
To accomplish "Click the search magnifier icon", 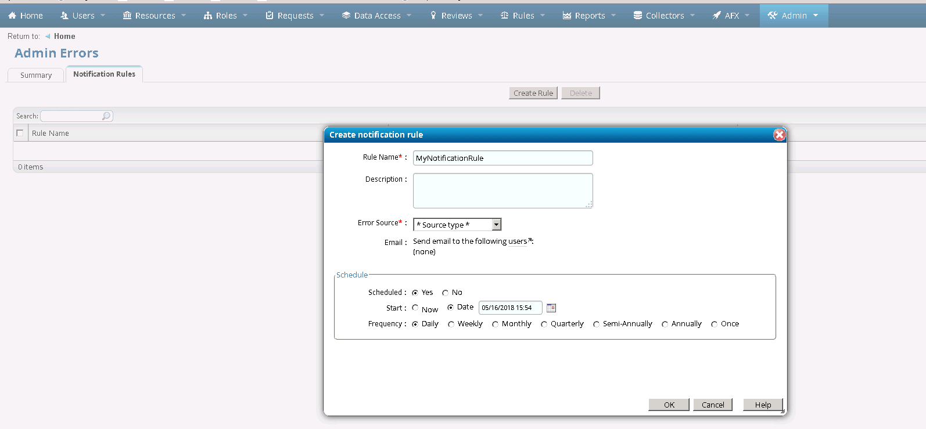I will (x=106, y=116).
